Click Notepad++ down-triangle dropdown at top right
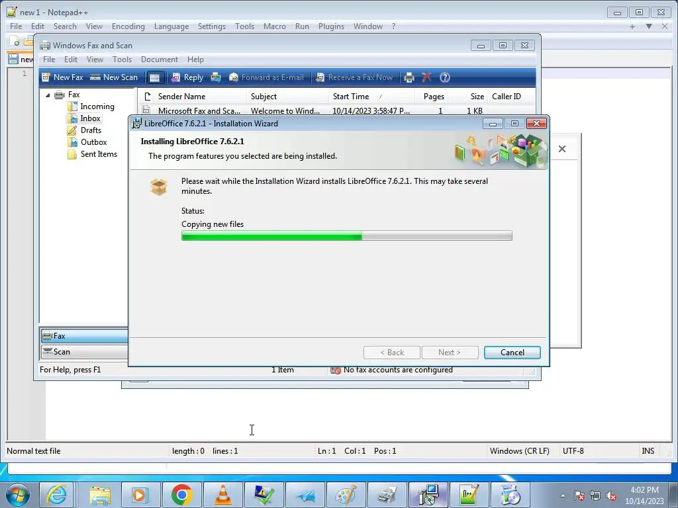The width and height of the screenshot is (678, 508). [649, 26]
